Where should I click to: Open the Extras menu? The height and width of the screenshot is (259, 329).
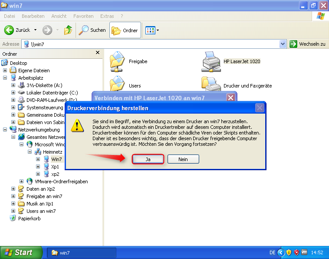pyautogui.click(x=107, y=16)
